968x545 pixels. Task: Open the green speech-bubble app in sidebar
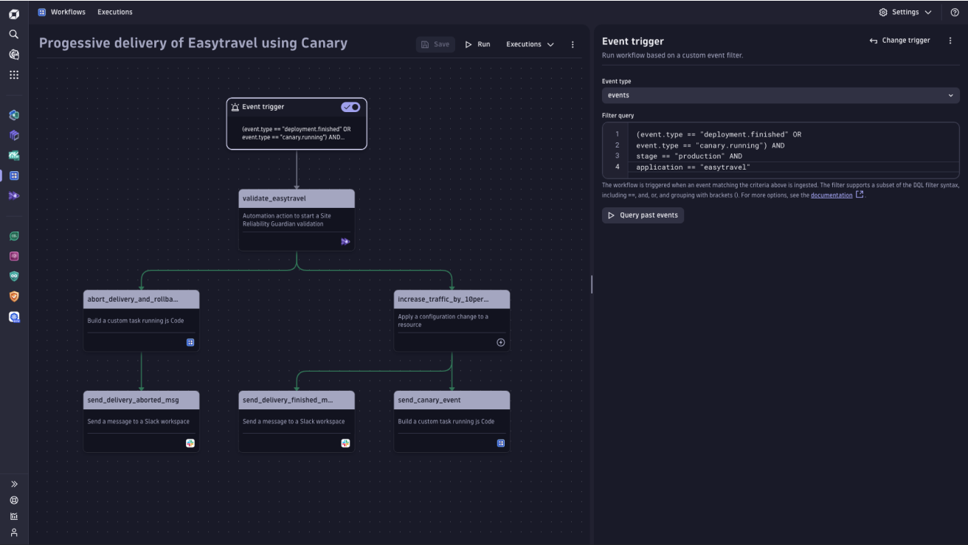click(13, 236)
